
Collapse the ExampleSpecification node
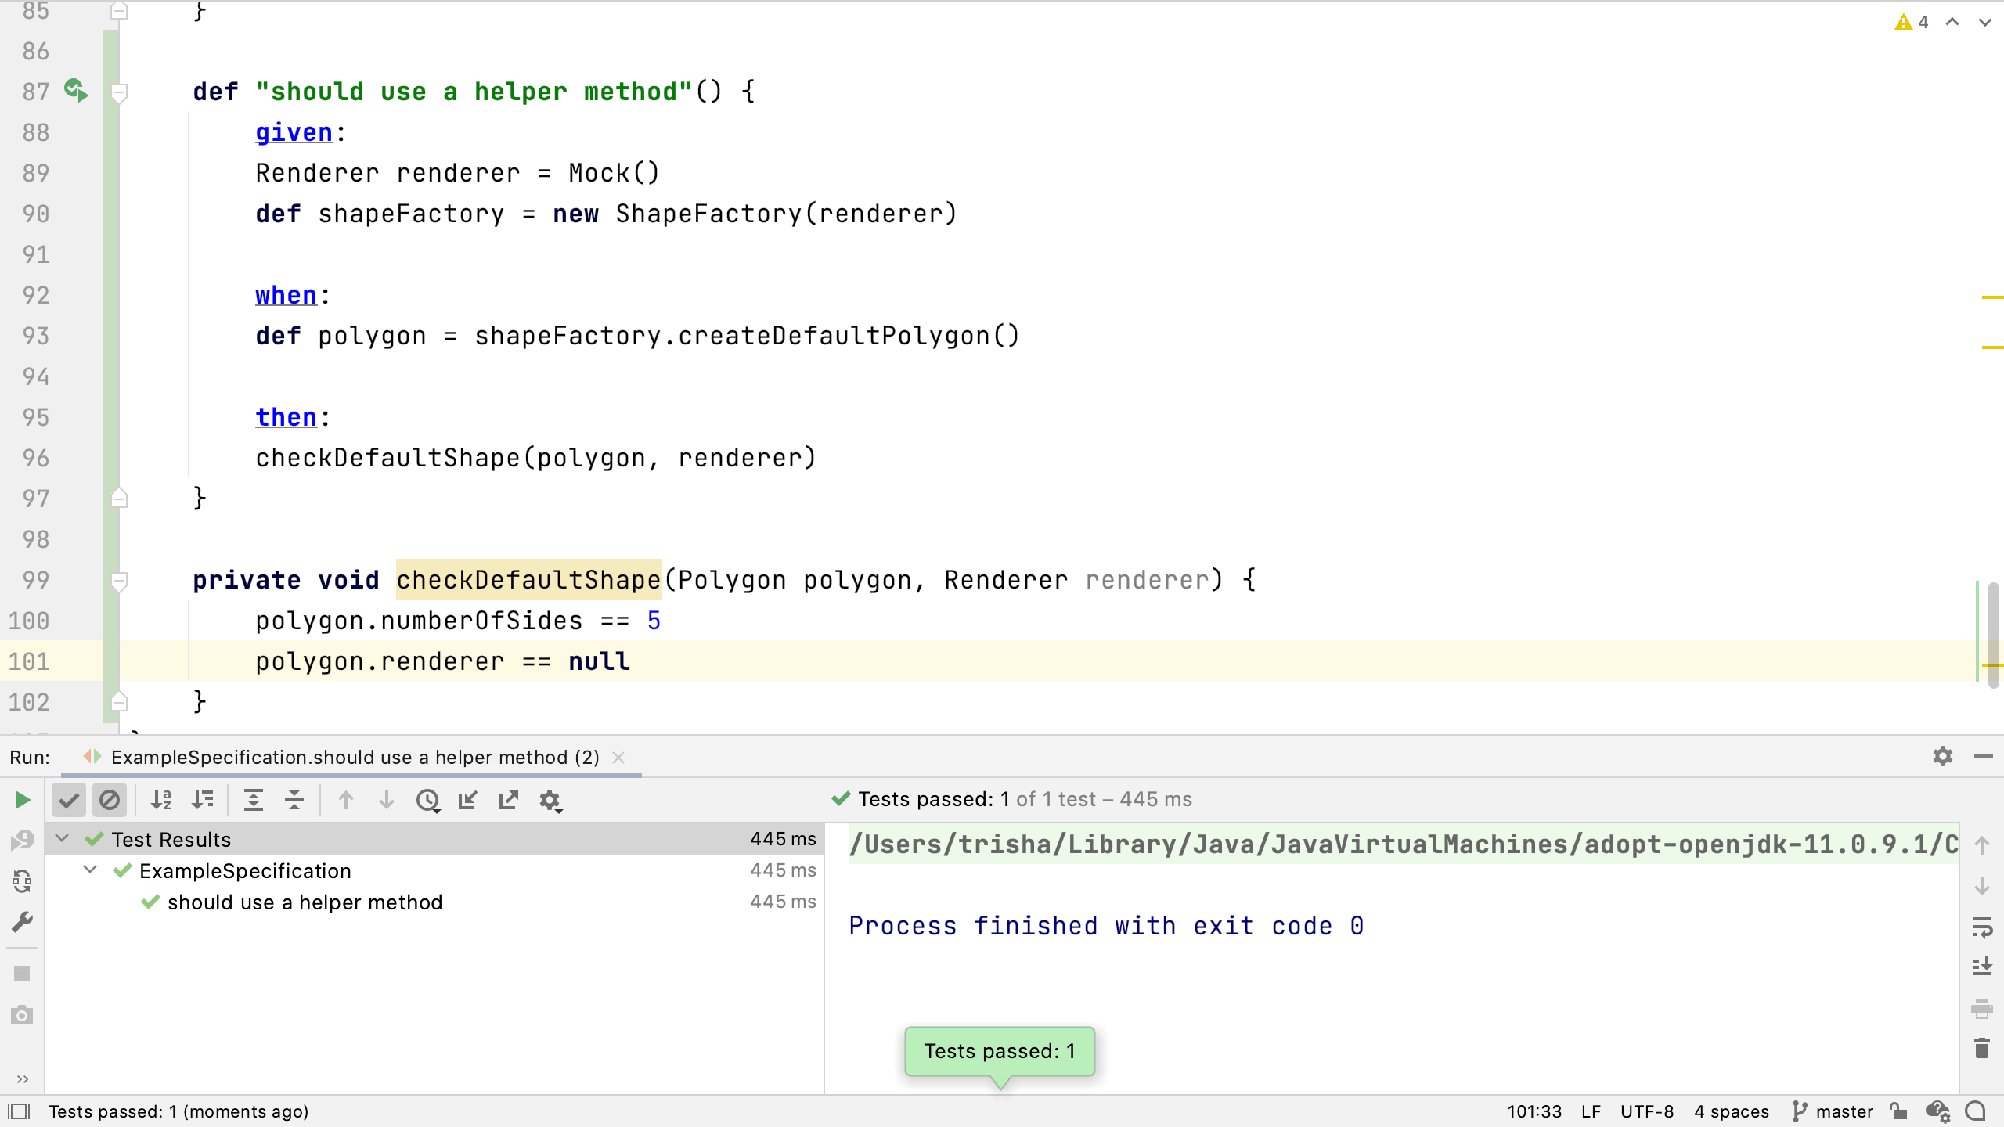(89, 870)
